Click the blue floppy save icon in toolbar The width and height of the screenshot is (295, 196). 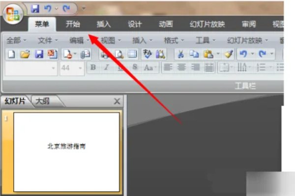(39, 54)
